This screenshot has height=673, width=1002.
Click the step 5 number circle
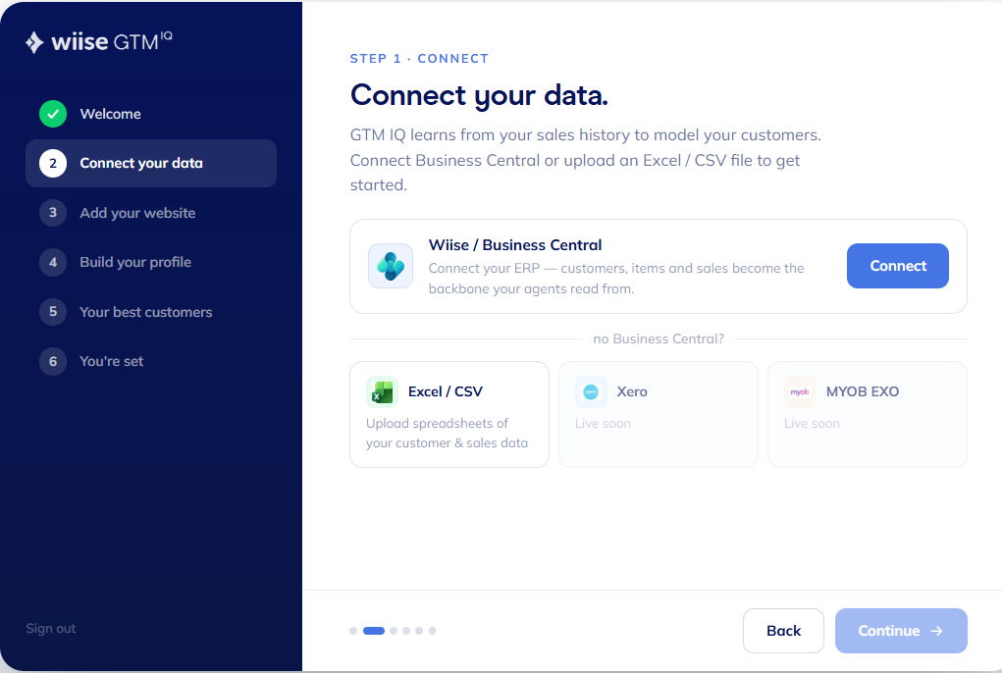53,312
